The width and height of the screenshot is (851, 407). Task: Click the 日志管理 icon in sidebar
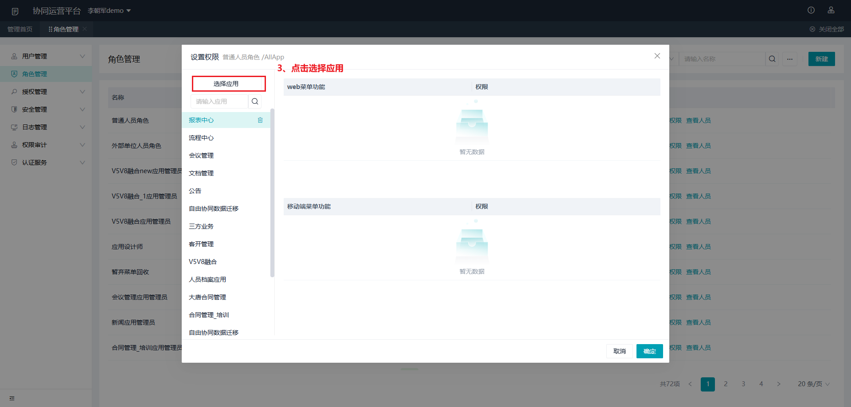[x=14, y=127]
